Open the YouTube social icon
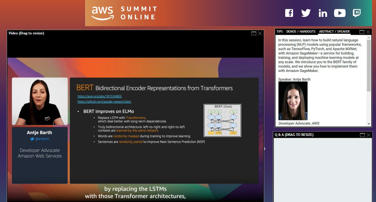 click(340, 13)
